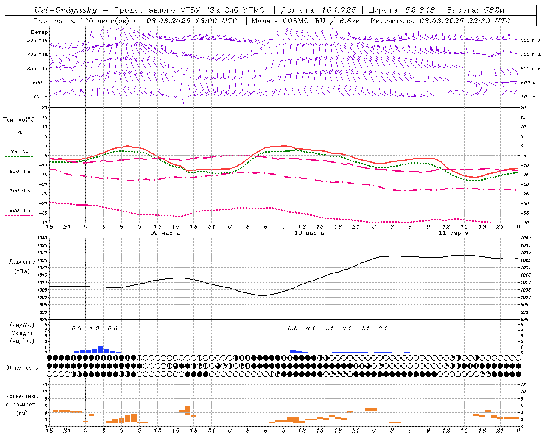This screenshot has height=434, width=543.
Task: Select the Рассчитано: 08.03.2025 22:39 UTC timestamp
Action: click(440, 21)
